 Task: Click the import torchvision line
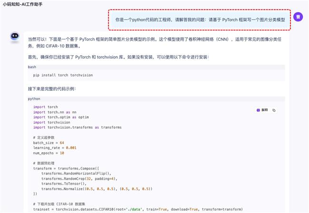[x=52, y=122]
